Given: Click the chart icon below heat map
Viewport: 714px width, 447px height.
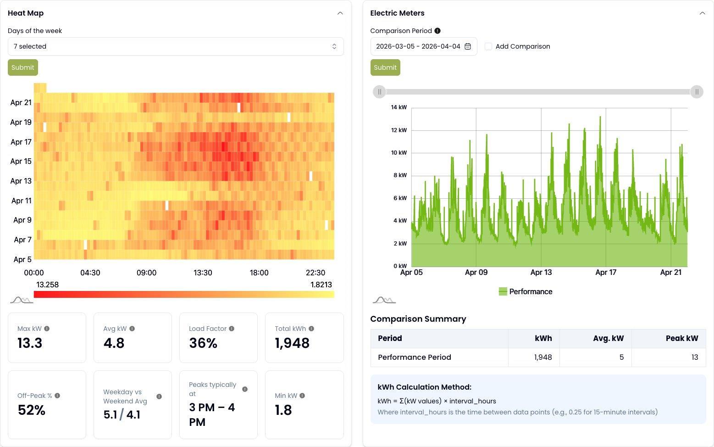Looking at the screenshot, I should 22,300.
